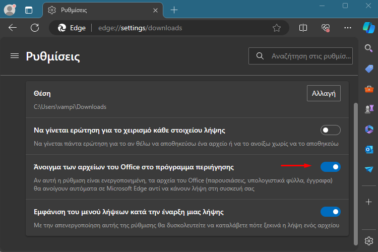
Task: Click the Edge logo in address bar
Action: (x=62, y=28)
